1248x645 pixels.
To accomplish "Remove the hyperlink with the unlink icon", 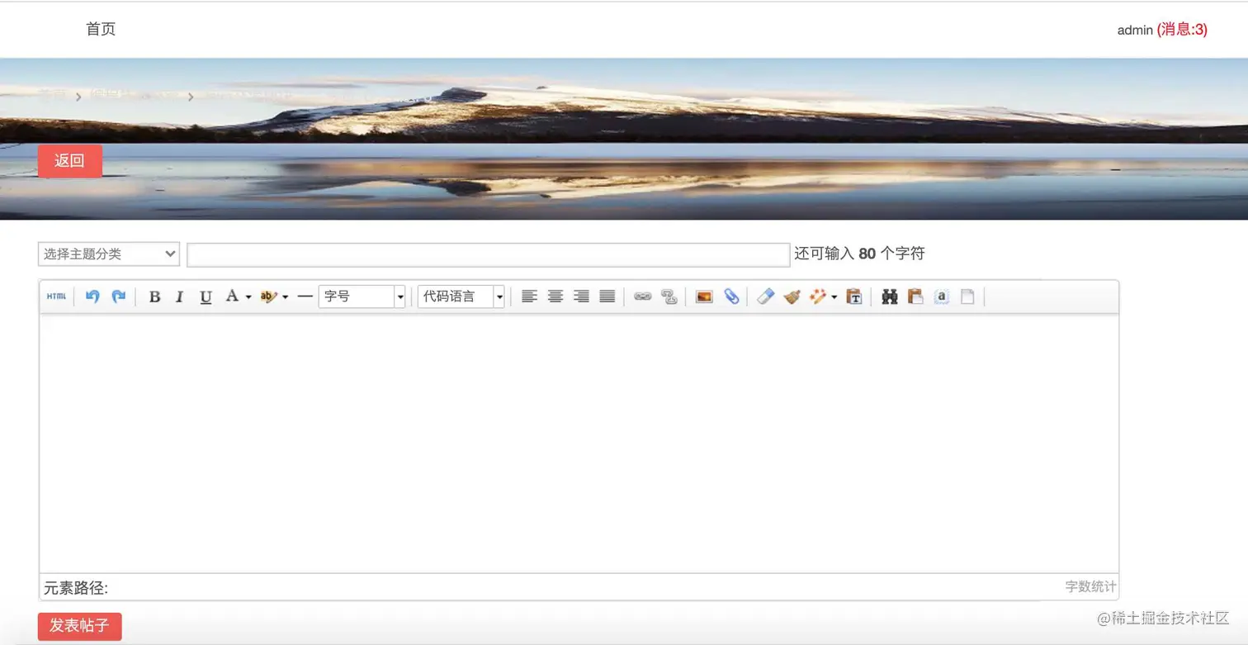I will pyautogui.click(x=669, y=296).
